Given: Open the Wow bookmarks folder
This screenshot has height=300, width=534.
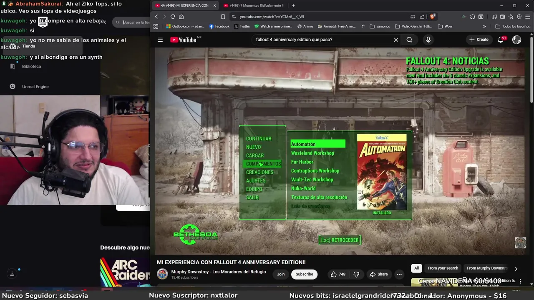Looking at the screenshot, I should (x=445, y=26).
